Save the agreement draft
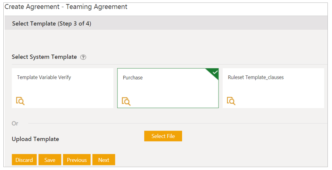 point(50,160)
